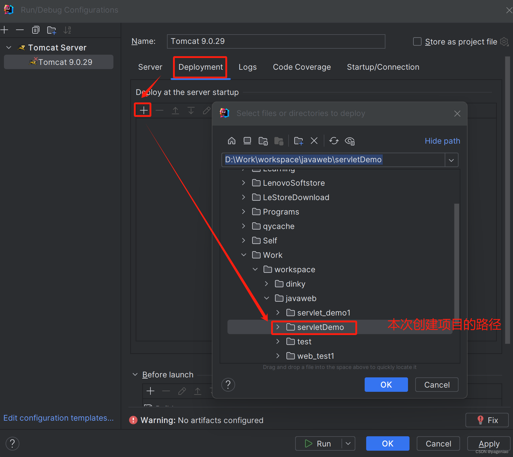
Task: Select the Self folder
Action: [270, 240]
